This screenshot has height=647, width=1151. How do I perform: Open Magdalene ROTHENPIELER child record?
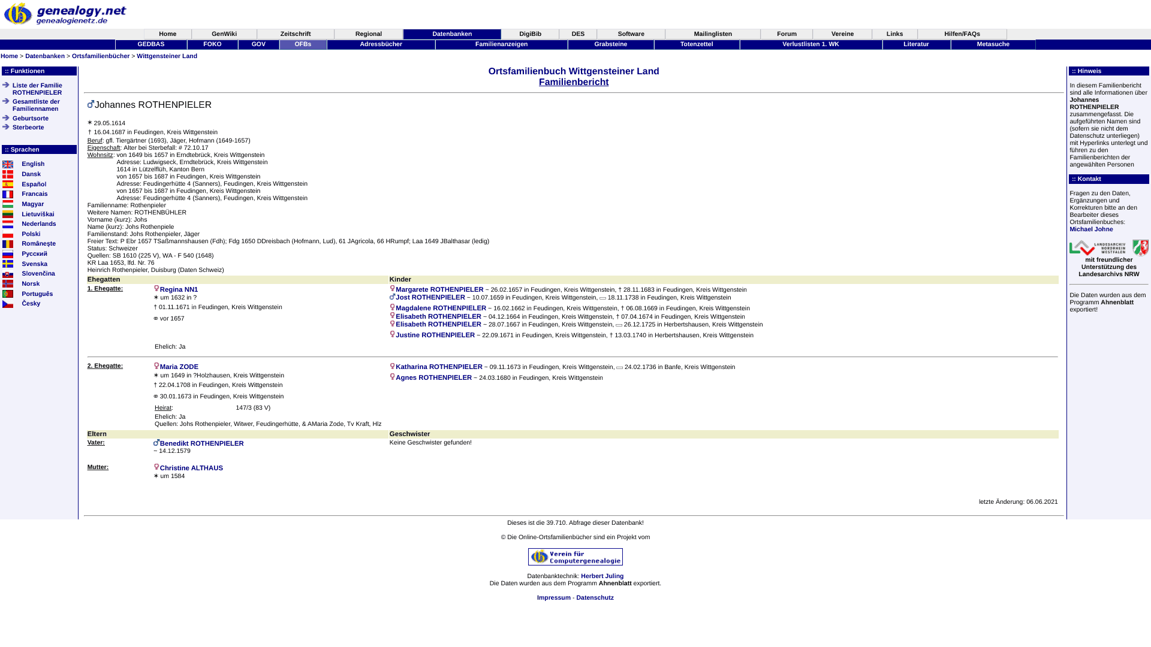pos(441,309)
